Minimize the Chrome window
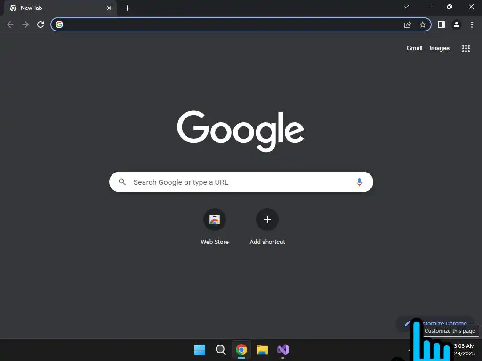Viewport: 482px width, 361px height. 428,7
